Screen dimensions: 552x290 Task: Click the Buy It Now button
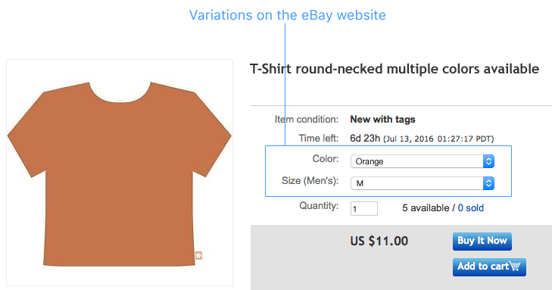(x=482, y=241)
